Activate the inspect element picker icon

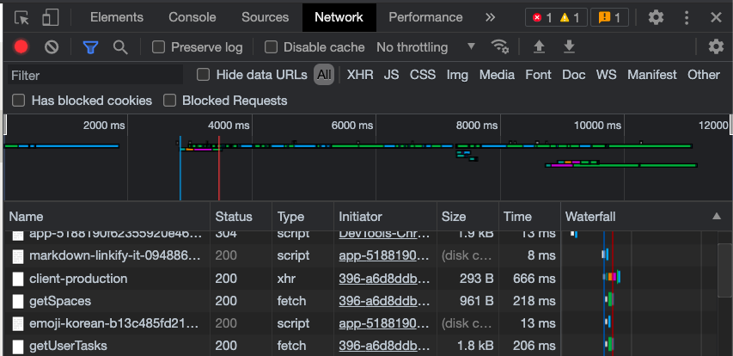point(21,18)
